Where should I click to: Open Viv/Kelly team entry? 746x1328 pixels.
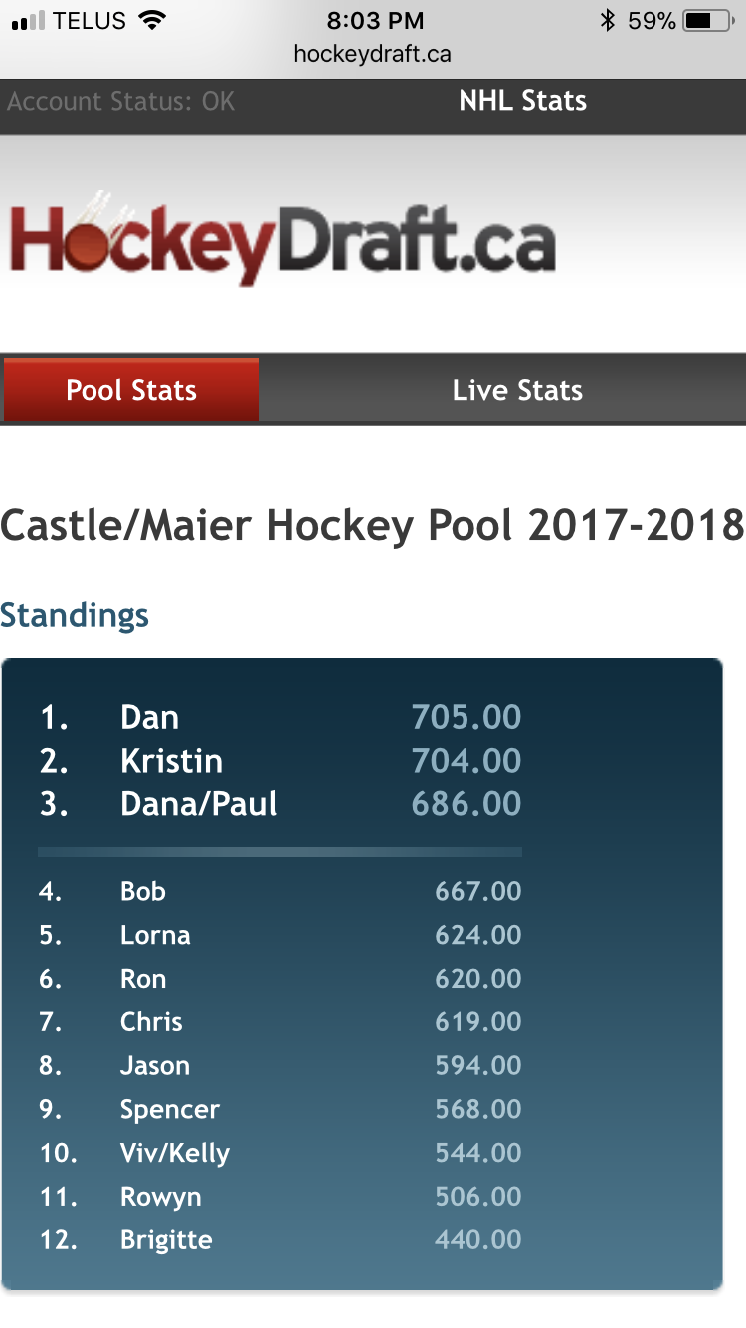pos(175,1153)
